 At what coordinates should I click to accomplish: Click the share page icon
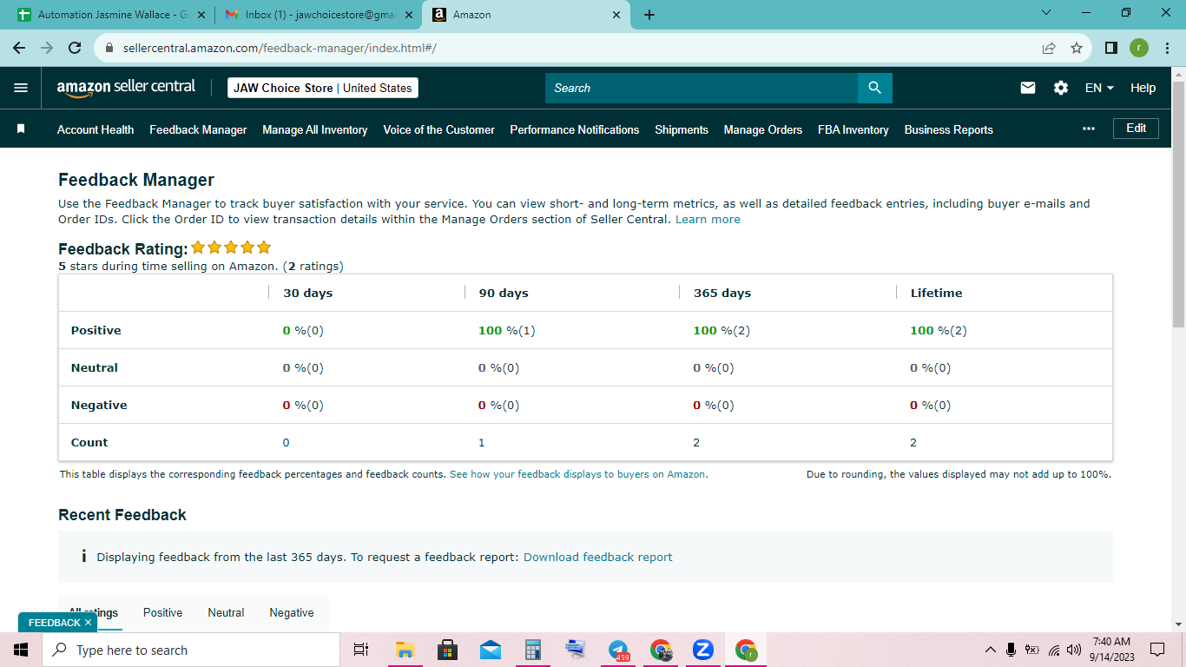coord(1049,48)
